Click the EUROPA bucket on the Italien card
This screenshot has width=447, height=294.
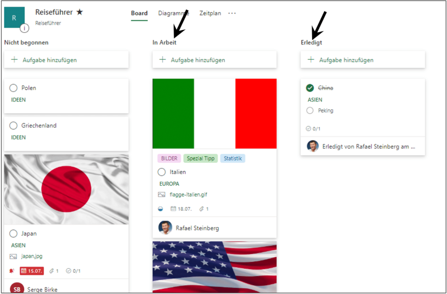(x=169, y=184)
